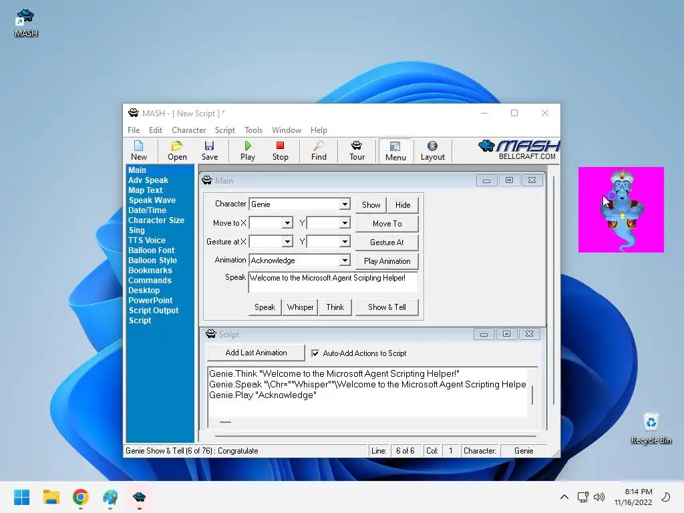This screenshot has height=513, width=684.
Task: Click the Hide character button
Action: pyautogui.click(x=403, y=204)
